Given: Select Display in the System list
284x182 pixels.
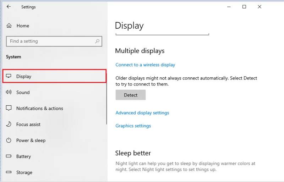Looking at the screenshot, I should tap(55, 76).
